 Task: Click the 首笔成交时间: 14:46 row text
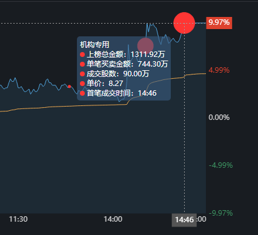pos(122,93)
